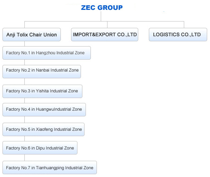The width and height of the screenshot is (210, 177).
Task: Click the Yishita text in Factory No.3
Action: point(42,91)
